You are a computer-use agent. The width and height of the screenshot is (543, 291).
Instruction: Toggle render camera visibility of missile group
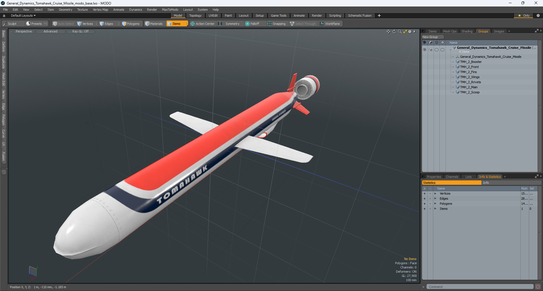click(430, 50)
